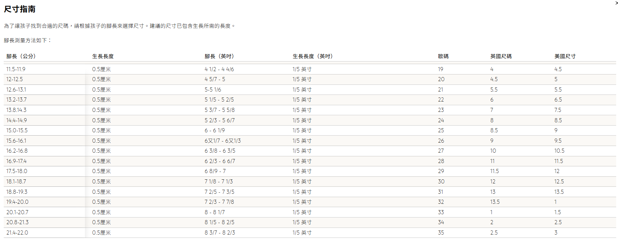The image size is (618, 239).
Task: Select foot length cell 13.8.14.3
Action: [x=16, y=110]
